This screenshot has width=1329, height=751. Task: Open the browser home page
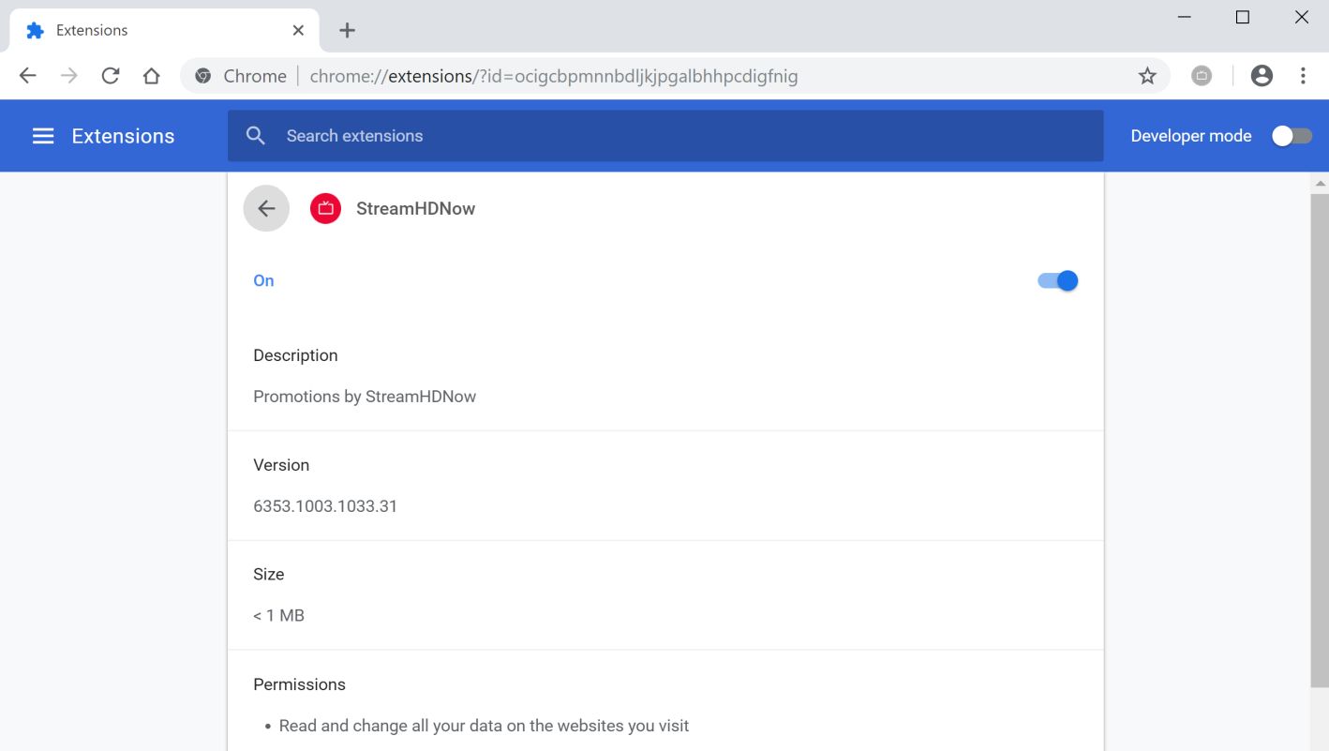(x=152, y=76)
